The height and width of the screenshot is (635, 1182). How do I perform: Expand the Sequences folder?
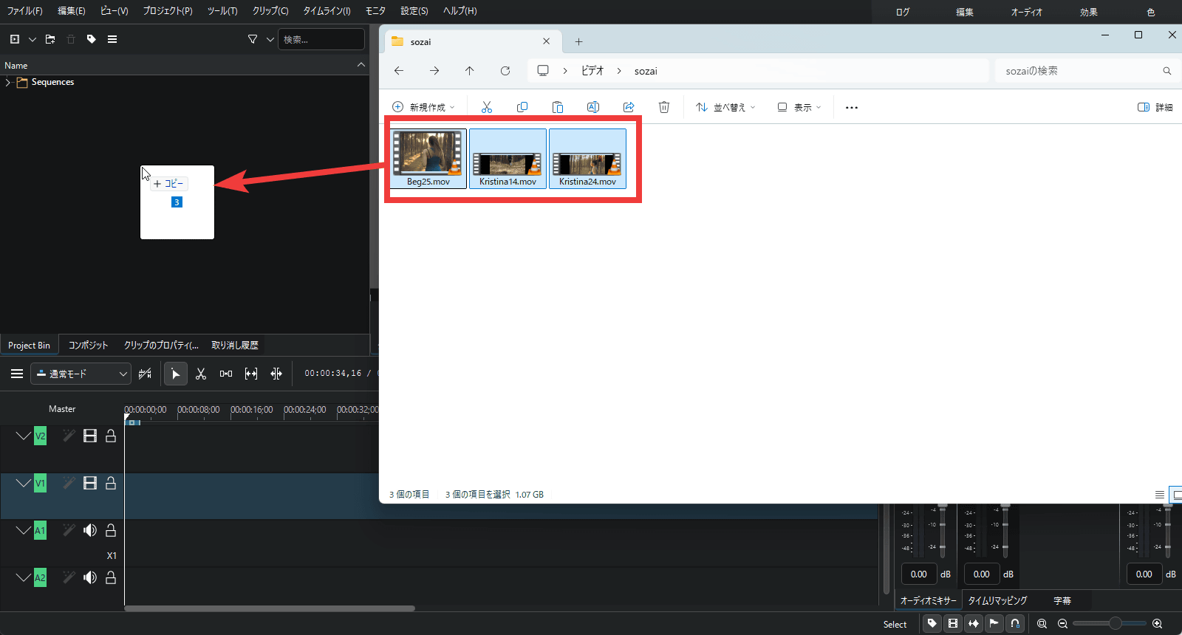point(8,83)
